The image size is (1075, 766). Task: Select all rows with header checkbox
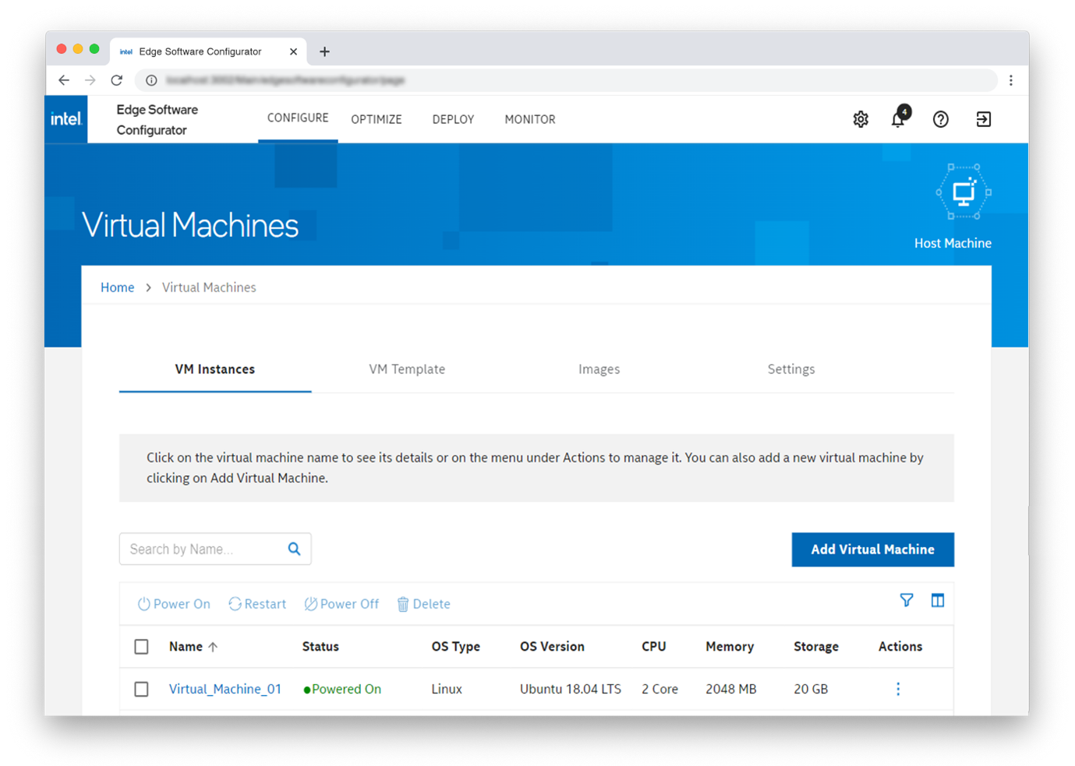[141, 647]
